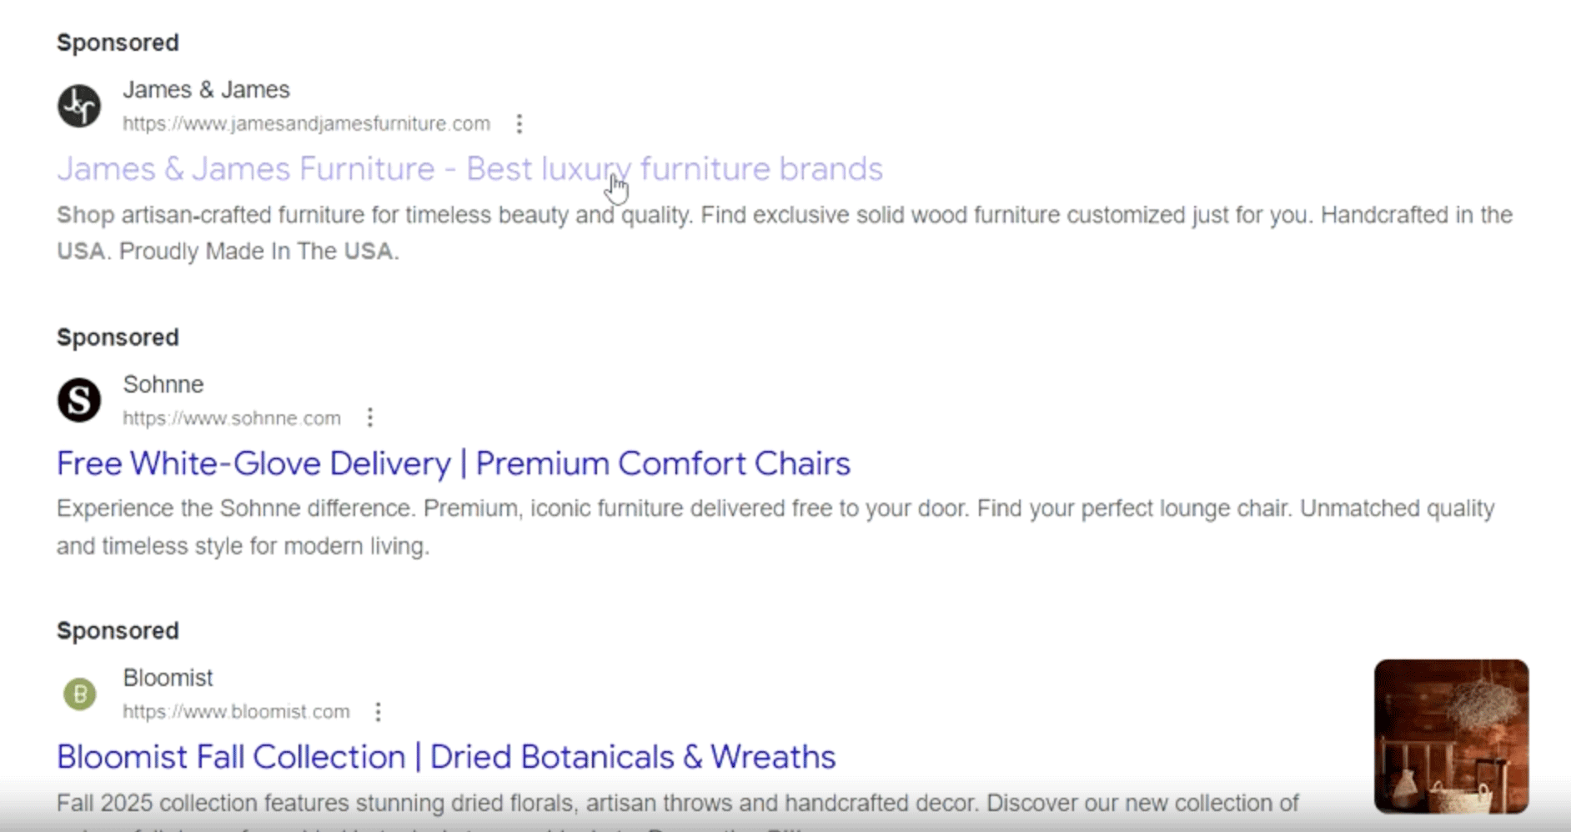Open the James & James Furniture headline link
The width and height of the screenshot is (1571, 832).
(469, 168)
